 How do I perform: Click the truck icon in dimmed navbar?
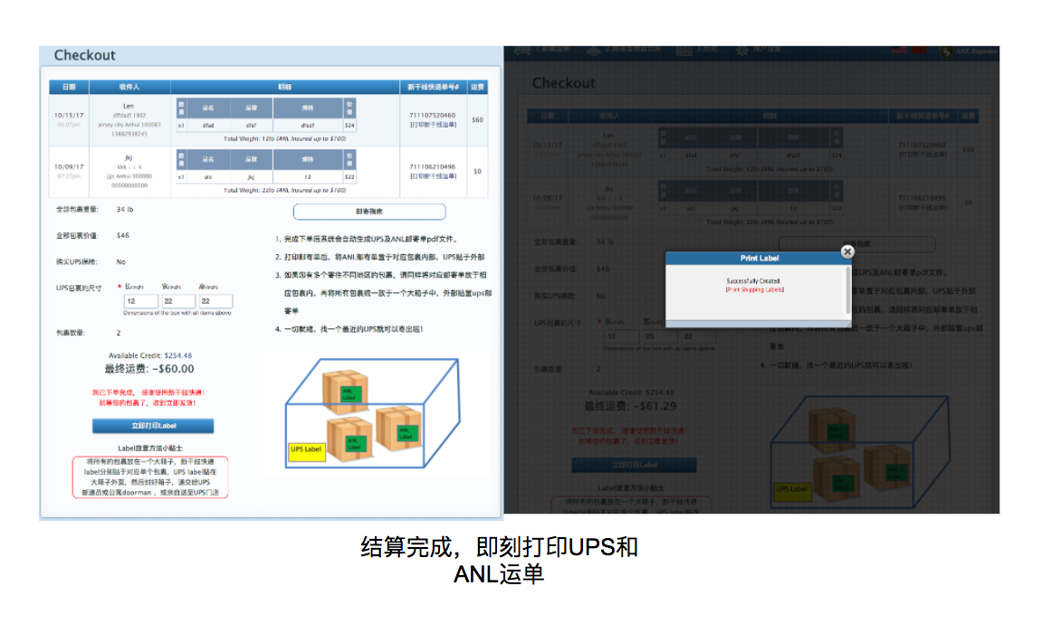tap(522, 51)
